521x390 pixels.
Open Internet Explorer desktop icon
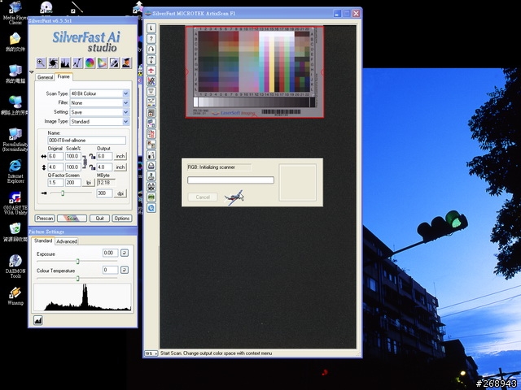tap(15, 171)
